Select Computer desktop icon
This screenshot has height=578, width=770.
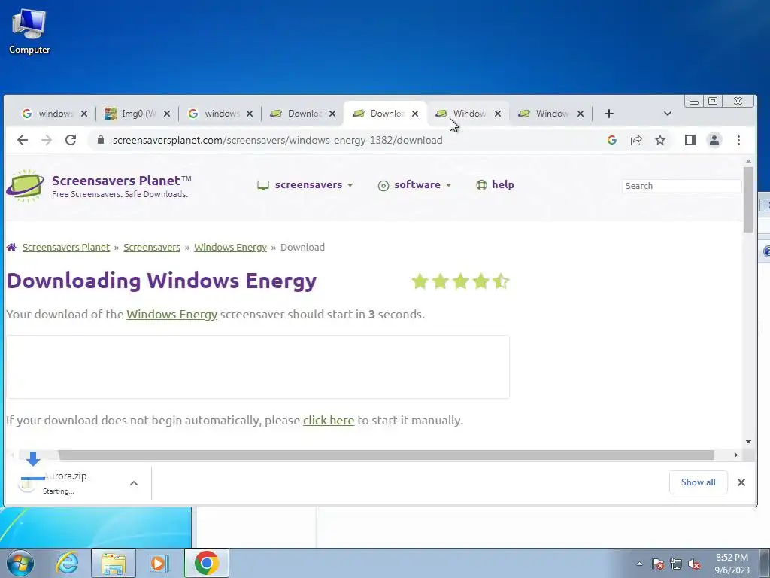tap(29, 32)
